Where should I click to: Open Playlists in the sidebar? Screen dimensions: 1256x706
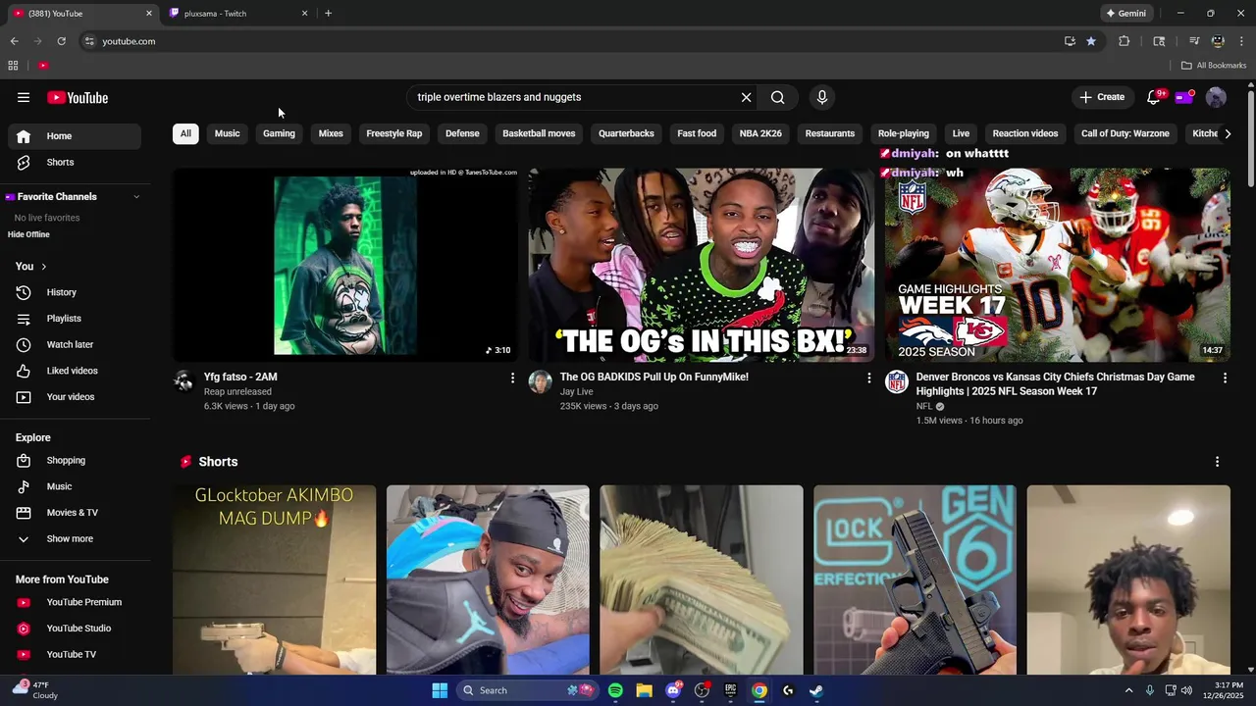(75, 319)
